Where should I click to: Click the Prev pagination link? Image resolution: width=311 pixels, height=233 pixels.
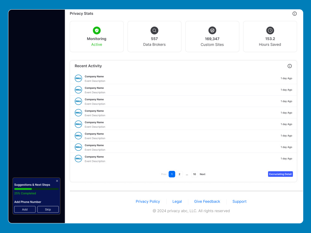click(x=164, y=174)
